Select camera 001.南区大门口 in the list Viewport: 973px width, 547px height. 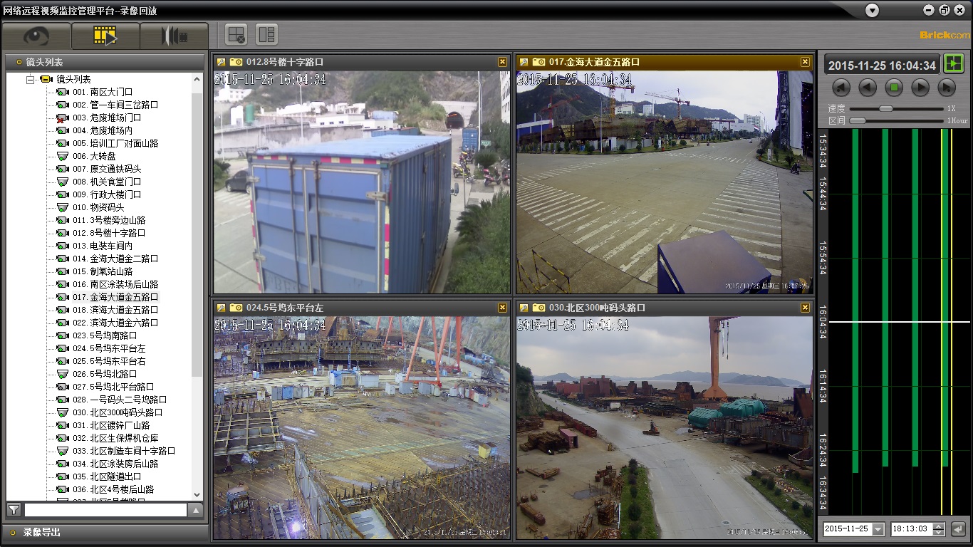click(103, 92)
